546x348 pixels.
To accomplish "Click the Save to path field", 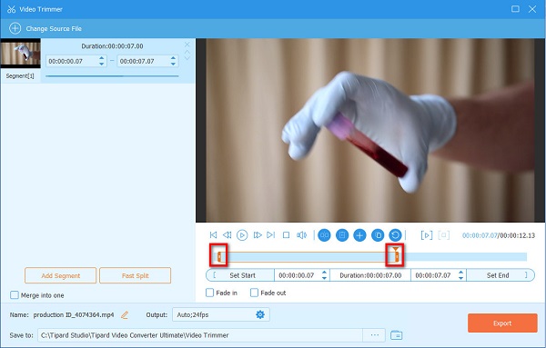I will pyautogui.click(x=200, y=335).
